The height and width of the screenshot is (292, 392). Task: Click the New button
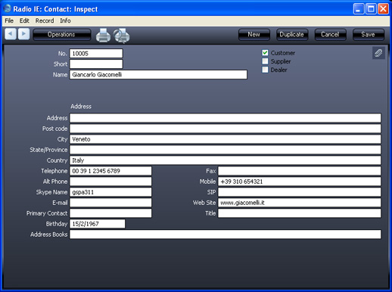tap(254, 35)
